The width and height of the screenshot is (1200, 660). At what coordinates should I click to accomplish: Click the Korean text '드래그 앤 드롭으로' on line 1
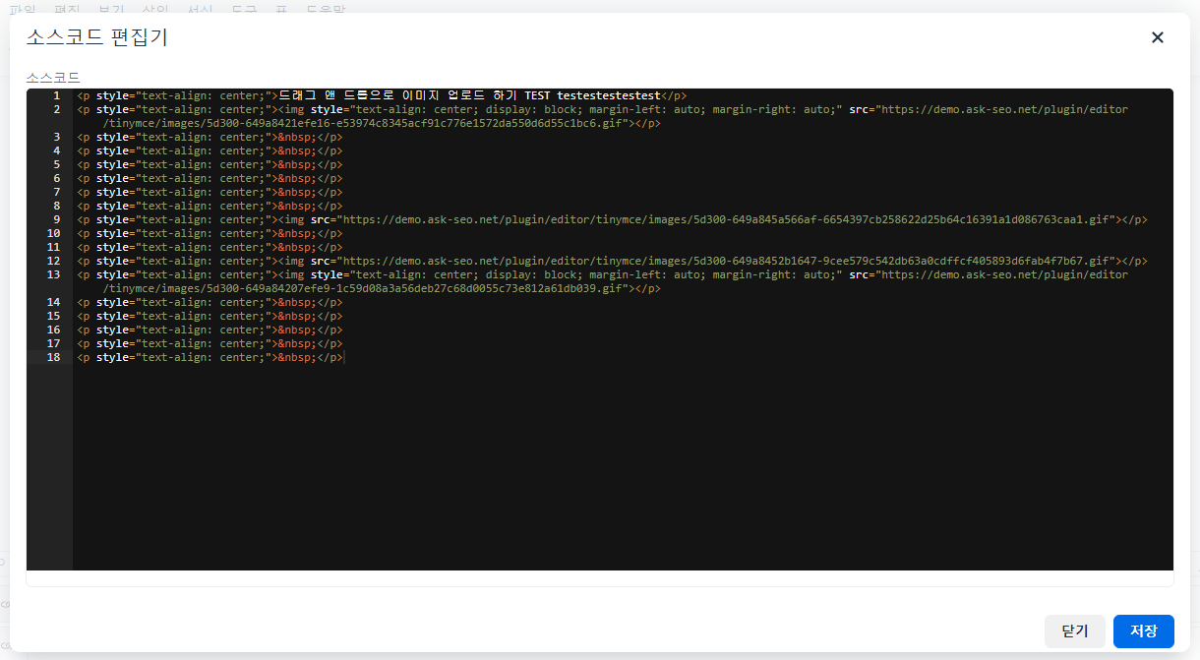point(334,96)
